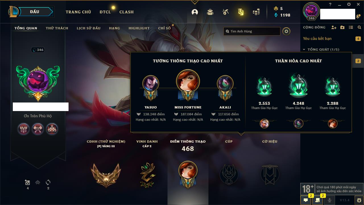Click the Tìm Anh Hùng search field
This screenshot has width=364, height=205.
[252, 31]
